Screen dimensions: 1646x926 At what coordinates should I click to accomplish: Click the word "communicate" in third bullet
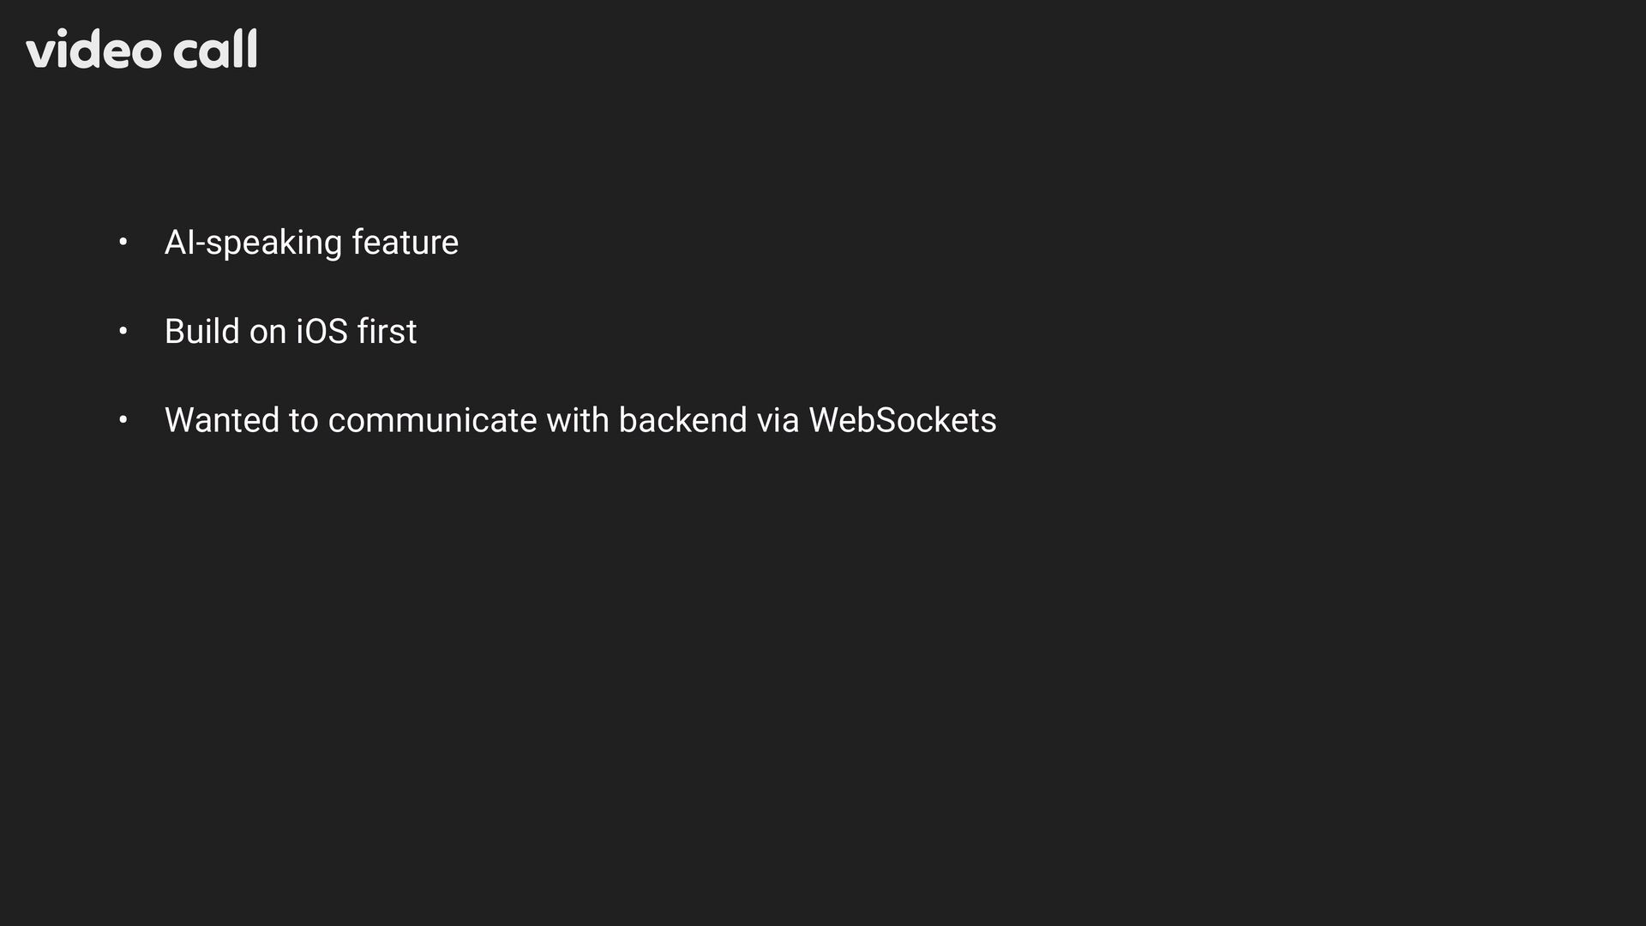(x=432, y=420)
